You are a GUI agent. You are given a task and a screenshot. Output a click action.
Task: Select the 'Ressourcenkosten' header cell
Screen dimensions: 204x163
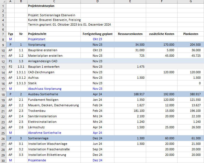[130, 34]
